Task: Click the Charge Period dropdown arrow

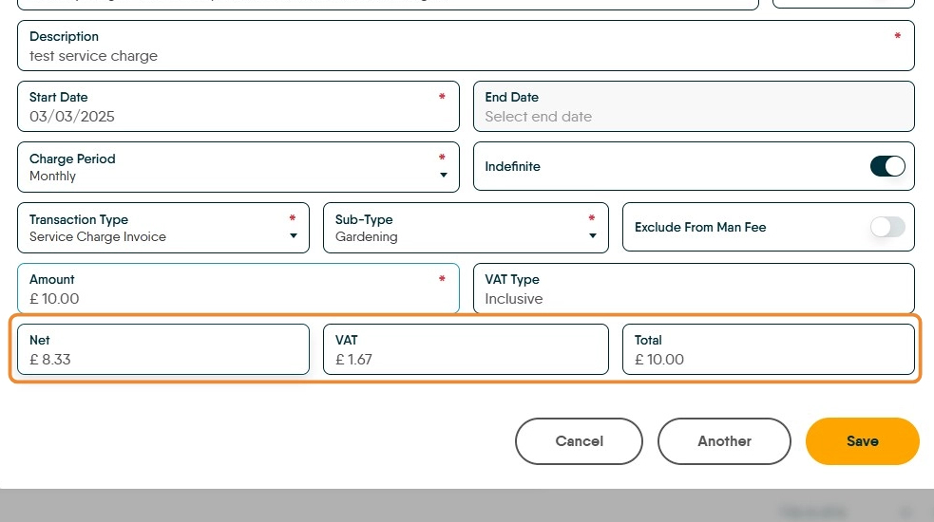Action: [444, 176]
